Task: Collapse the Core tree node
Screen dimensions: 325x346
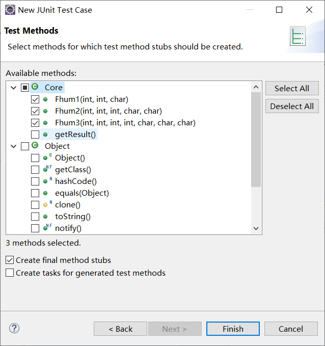Action: (13, 88)
